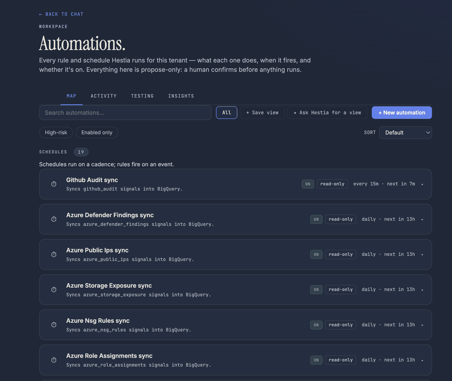452x381 pixels.
Task: Open the Azure Storage Exposure sync title
Action: pyautogui.click(x=109, y=286)
